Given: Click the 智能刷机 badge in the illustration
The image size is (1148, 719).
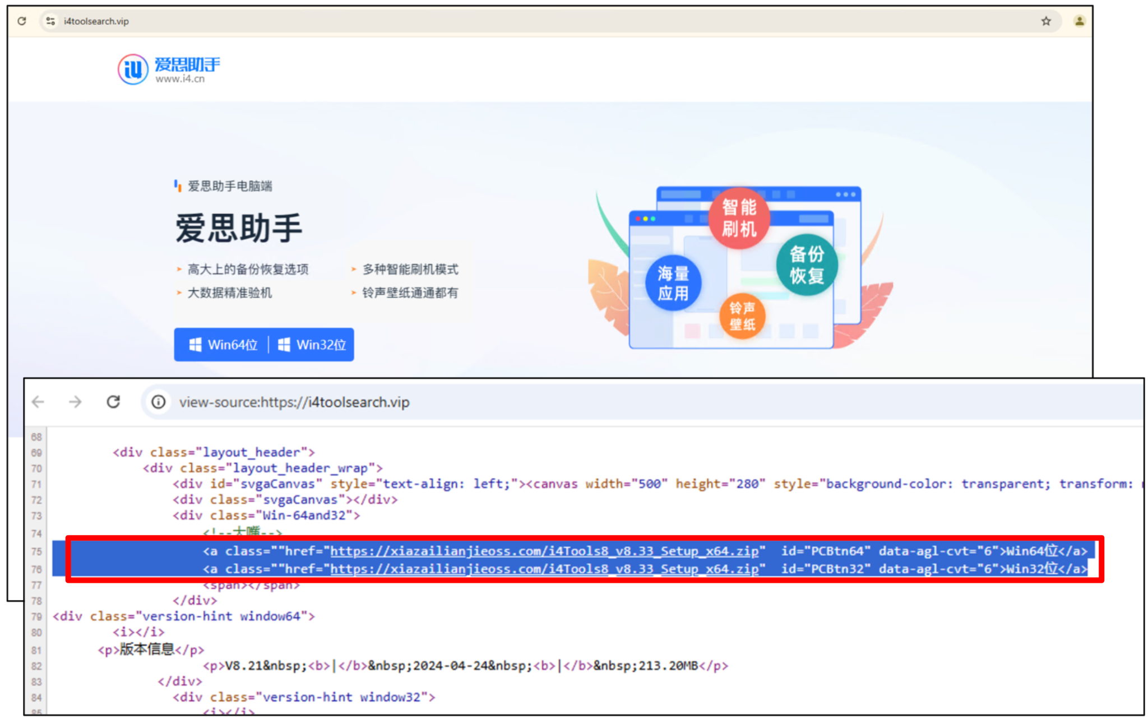Looking at the screenshot, I should click(739, 219).
